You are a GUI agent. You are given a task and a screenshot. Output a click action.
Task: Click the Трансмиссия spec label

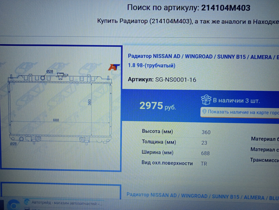pyautogui.click(x=264, y=160)
